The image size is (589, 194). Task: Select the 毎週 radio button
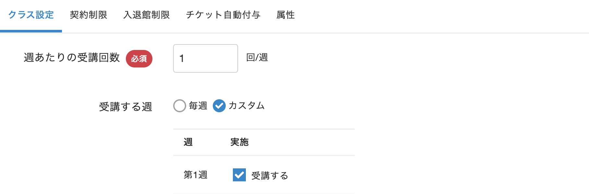pos(180,106)
